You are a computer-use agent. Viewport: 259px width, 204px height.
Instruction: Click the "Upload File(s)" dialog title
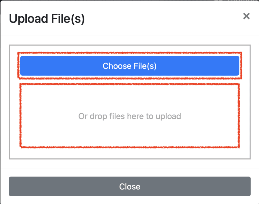pos(47,19)
